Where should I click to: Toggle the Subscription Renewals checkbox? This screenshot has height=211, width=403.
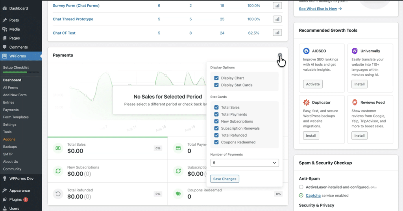pos(216,128)
